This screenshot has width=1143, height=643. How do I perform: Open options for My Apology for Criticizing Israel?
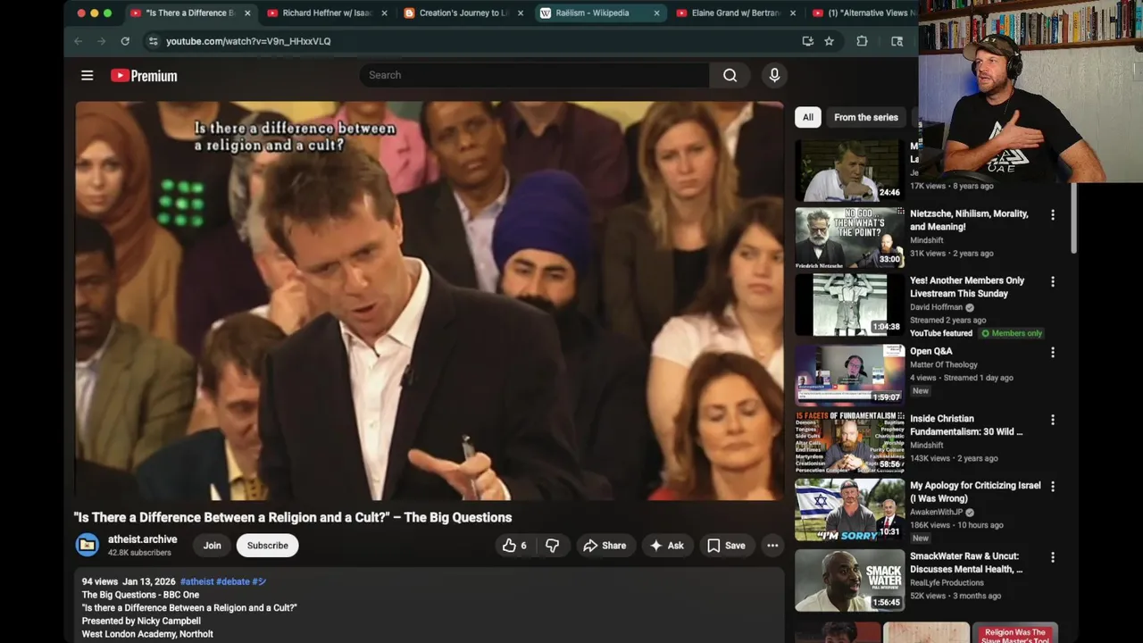pyautogui.click(x=1052, y=487)
